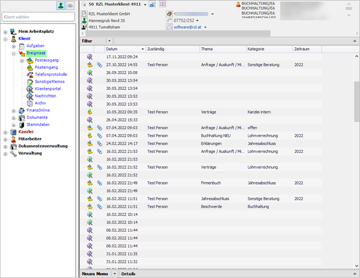This screenshot has height=278, width=360.
Task: Switch to the Details tab
Action: [128, 273]
